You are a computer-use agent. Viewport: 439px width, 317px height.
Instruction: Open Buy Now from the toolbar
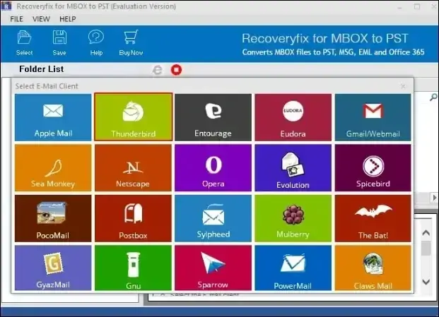pyautogui.click(x=131, y=43)
